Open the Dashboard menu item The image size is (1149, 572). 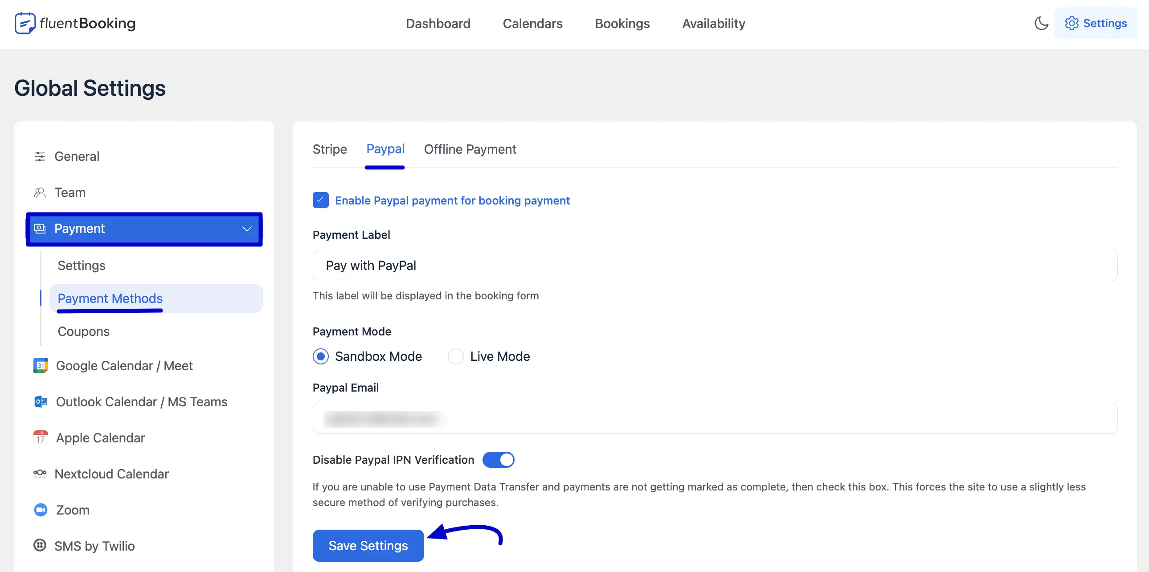point(438,23)
